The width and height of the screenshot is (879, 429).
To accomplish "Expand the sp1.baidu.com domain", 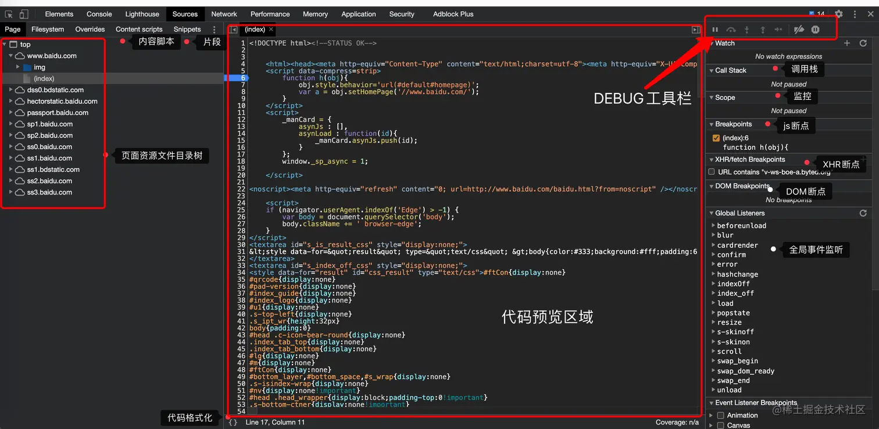I will [11, 124].
